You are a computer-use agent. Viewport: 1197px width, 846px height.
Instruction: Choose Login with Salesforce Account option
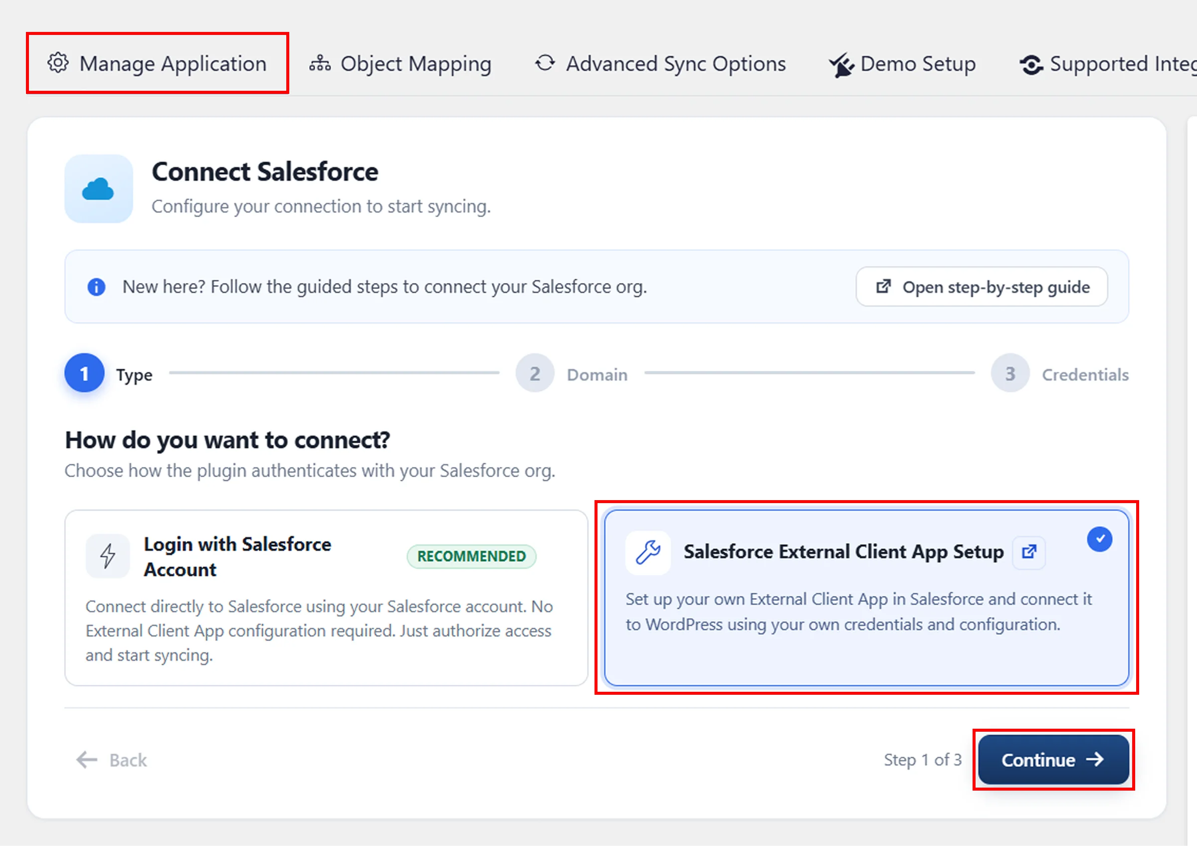[x=326, y=598]
